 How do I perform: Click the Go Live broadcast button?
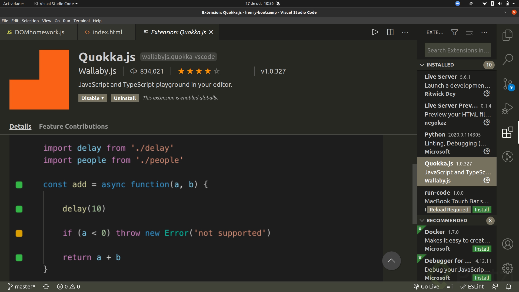[426, 287]
